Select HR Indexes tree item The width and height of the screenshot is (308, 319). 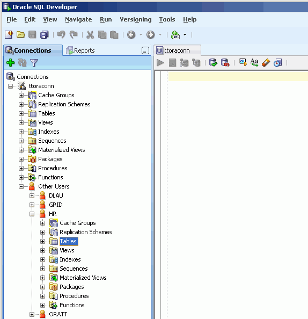coord(70,259)
